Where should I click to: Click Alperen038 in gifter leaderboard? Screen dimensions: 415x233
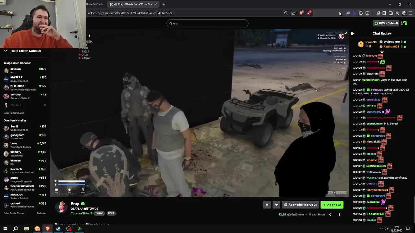pyautogui.click(x=393, y=46)
